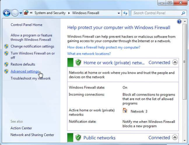Select Windows Firewall breadcrumb item
189x145 pixels.
[85, 13]
